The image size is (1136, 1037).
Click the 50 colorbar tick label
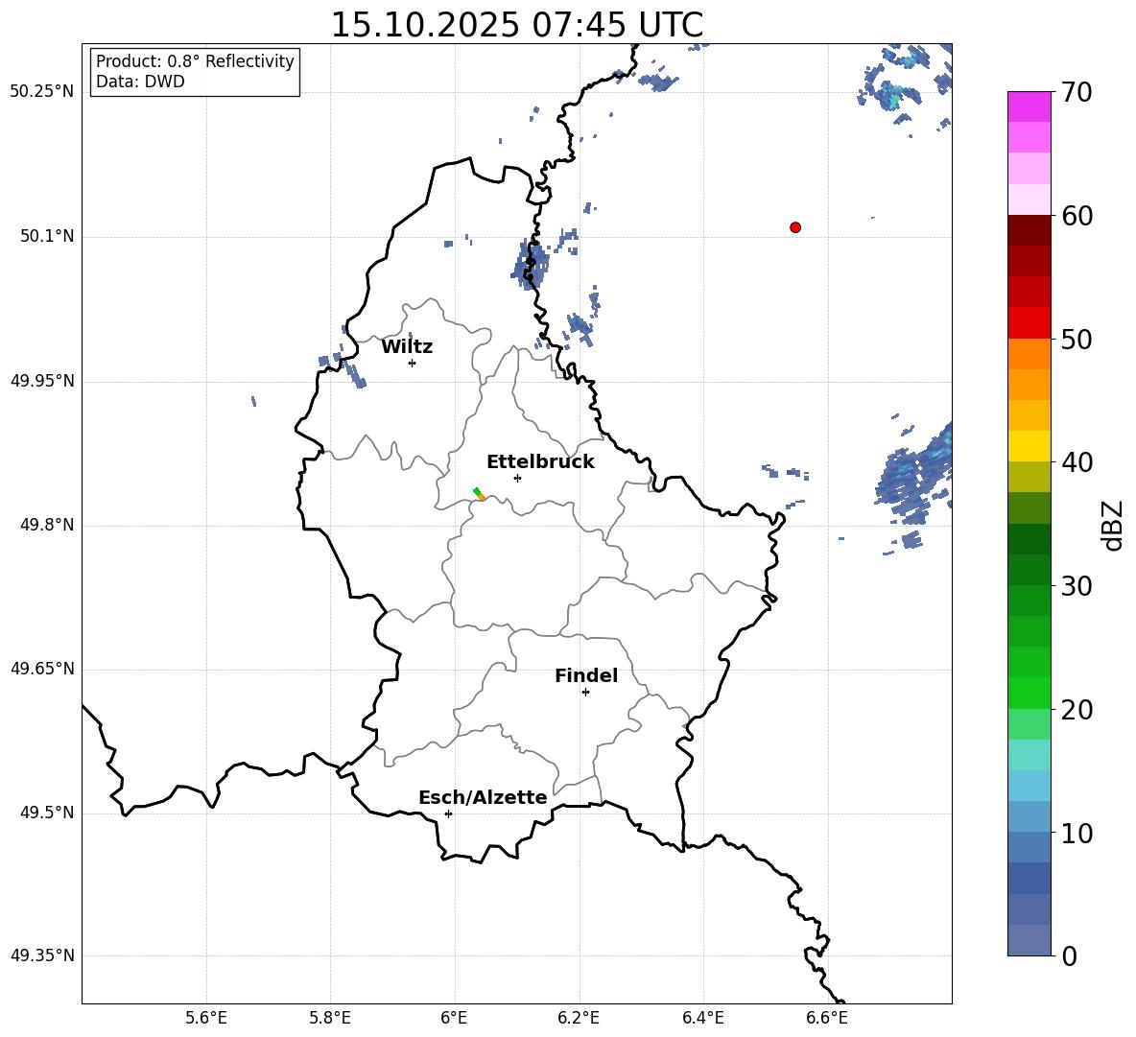[1077, 340]
